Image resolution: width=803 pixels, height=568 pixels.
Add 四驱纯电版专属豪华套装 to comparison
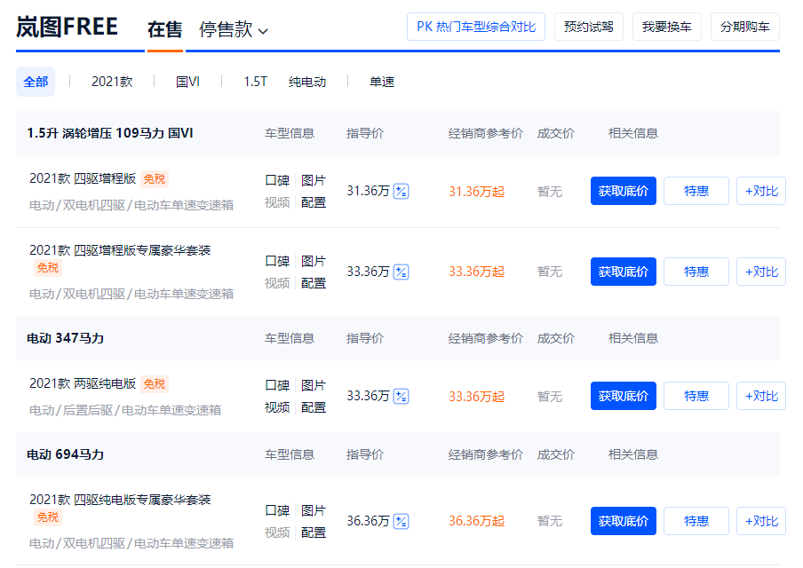tap(761, 521)
